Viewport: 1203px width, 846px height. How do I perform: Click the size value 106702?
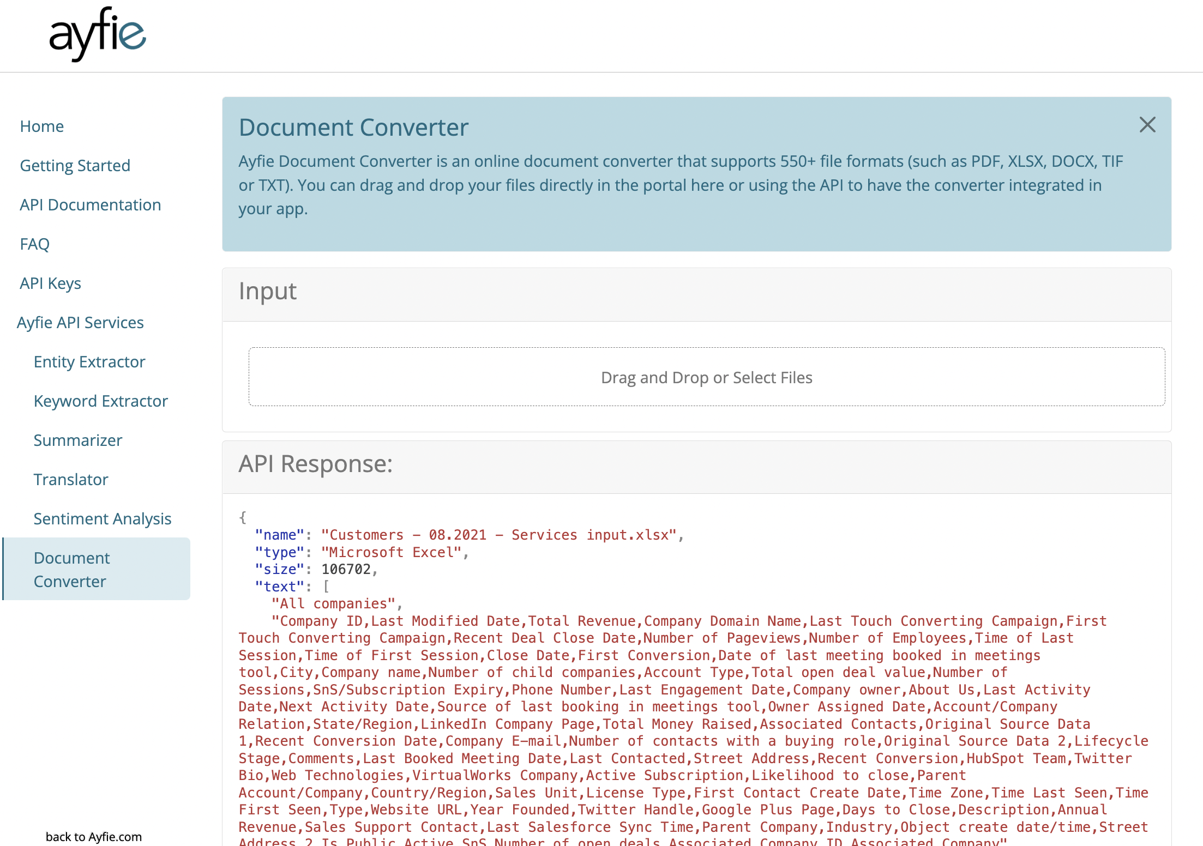[346, 569]
